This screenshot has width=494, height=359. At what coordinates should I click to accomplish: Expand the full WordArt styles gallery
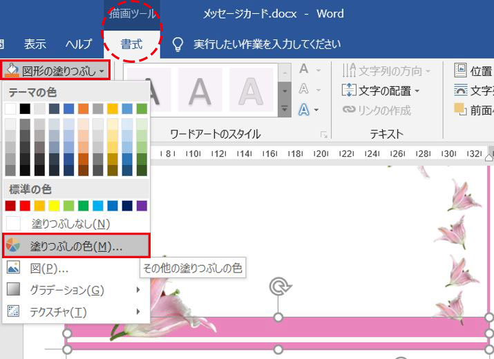coord(285,109)
